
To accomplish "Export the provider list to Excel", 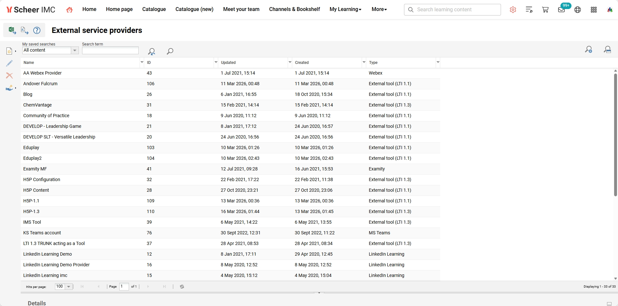I will point(12,30).
